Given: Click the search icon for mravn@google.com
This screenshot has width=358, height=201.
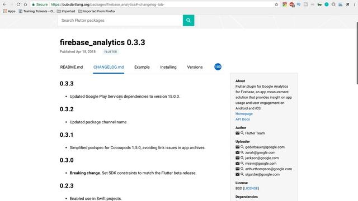Looking at the screenshot, I should (242, 164).
